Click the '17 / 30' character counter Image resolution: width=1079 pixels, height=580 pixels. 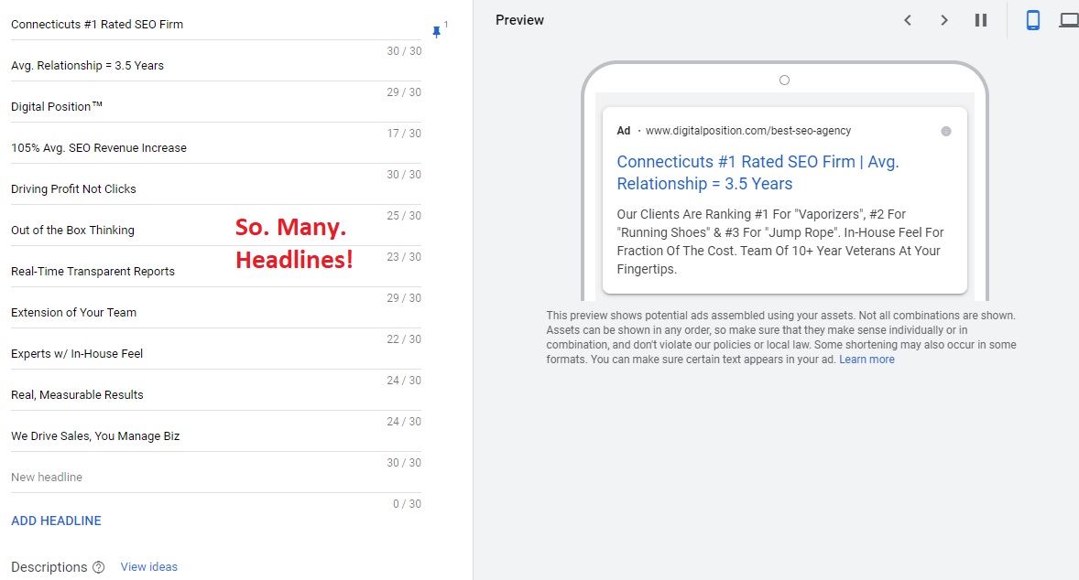coord(404,134)
